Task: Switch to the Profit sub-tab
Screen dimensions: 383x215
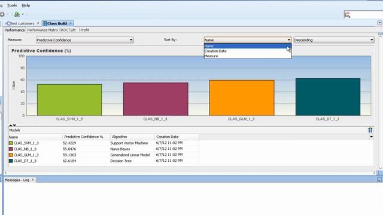Action: 84,30
